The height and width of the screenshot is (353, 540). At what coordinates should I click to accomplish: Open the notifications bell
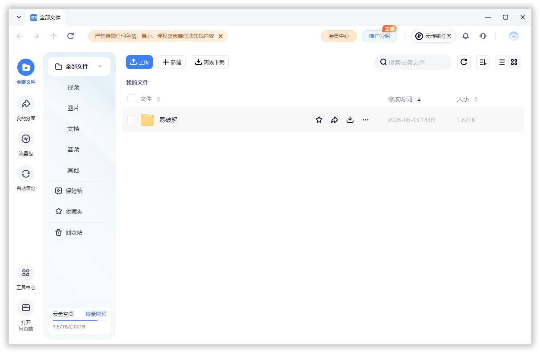tap(465, 36)
